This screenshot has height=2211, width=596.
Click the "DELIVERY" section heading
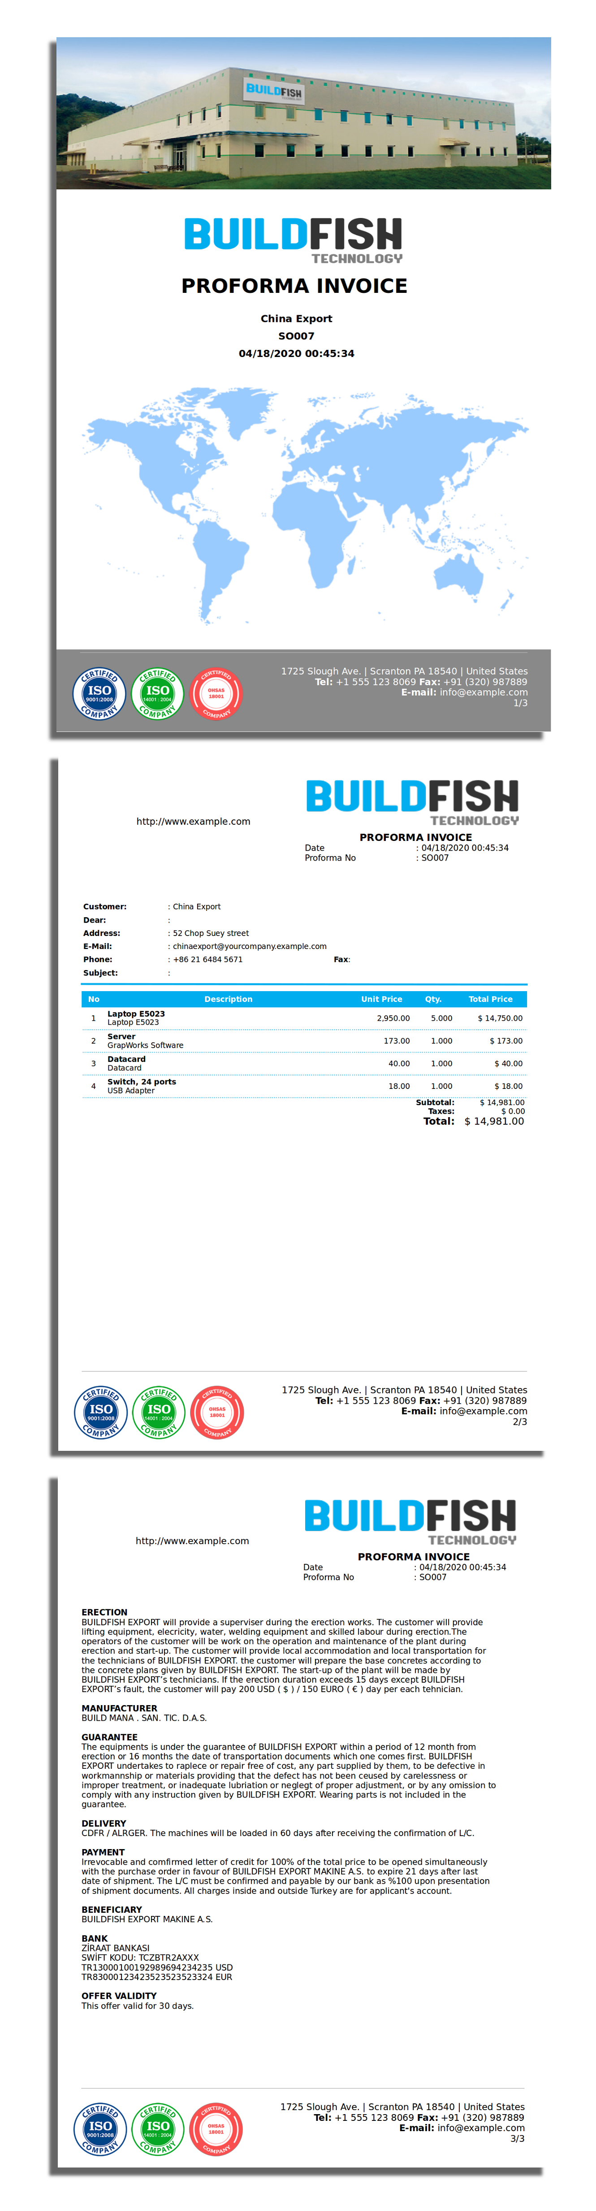[104, 1824]
